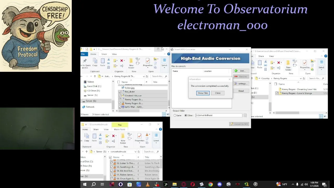Viewport: 334px width, 188px height.
Task: Refresh the Kenny Rogers & Th... folder view
Action: (x=147, y=77)
